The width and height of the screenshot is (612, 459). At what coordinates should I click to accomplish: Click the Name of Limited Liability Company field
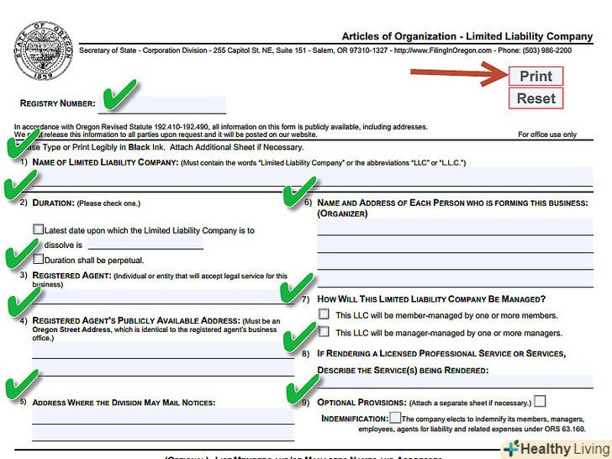tap(312, 176)
